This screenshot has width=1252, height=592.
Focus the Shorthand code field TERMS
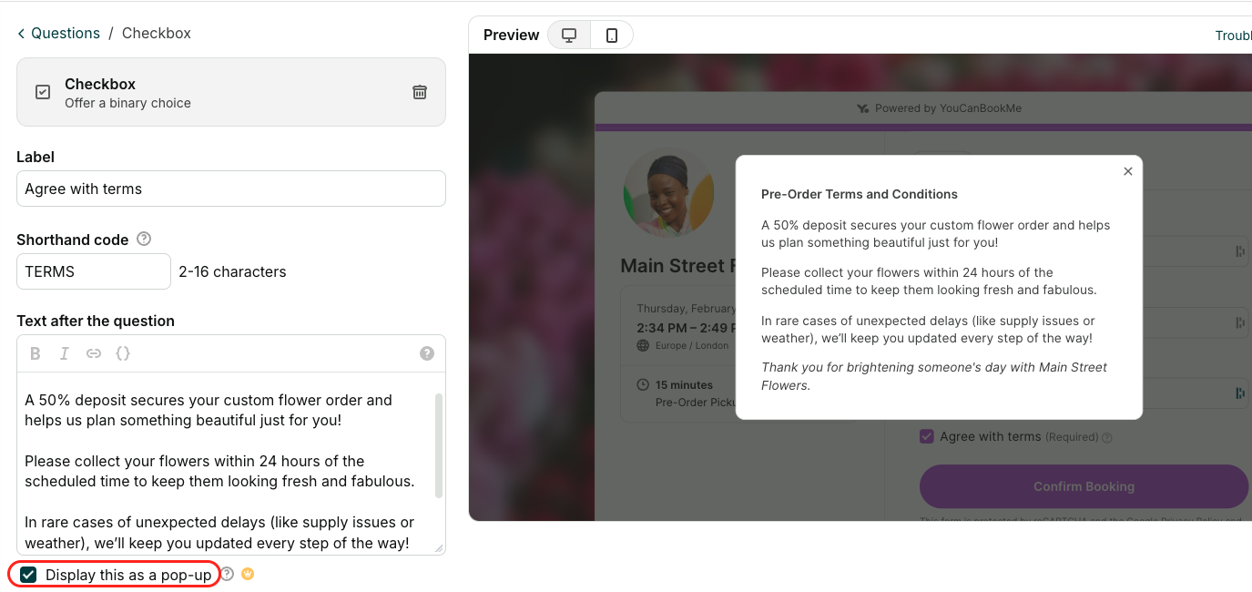pos(94,271)
